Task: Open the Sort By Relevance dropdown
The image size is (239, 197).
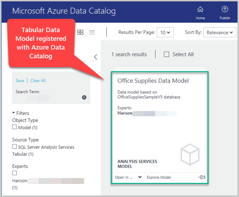Action: 220,32
